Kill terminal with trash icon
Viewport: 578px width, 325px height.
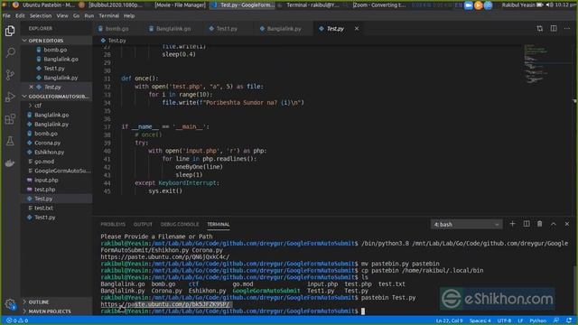[x=540, y=224]
